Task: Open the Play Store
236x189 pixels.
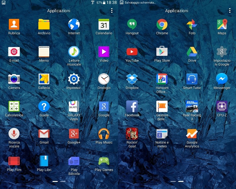Action: [x=162, y=51]
